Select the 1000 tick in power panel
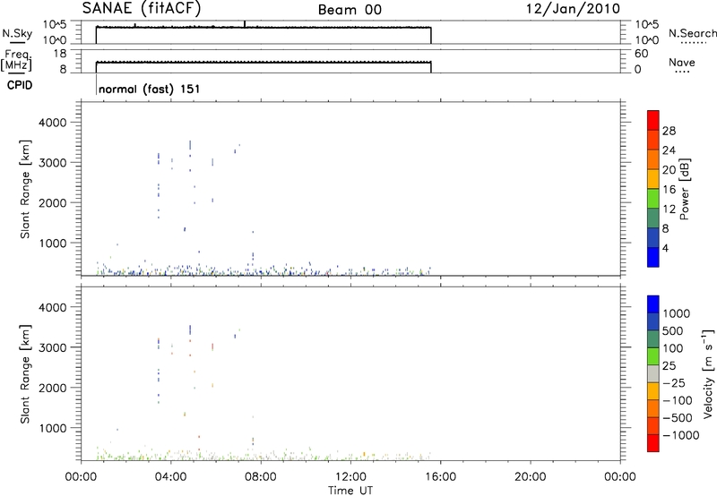The width and height of the screenshot is (717, 496). pos(52,243)
